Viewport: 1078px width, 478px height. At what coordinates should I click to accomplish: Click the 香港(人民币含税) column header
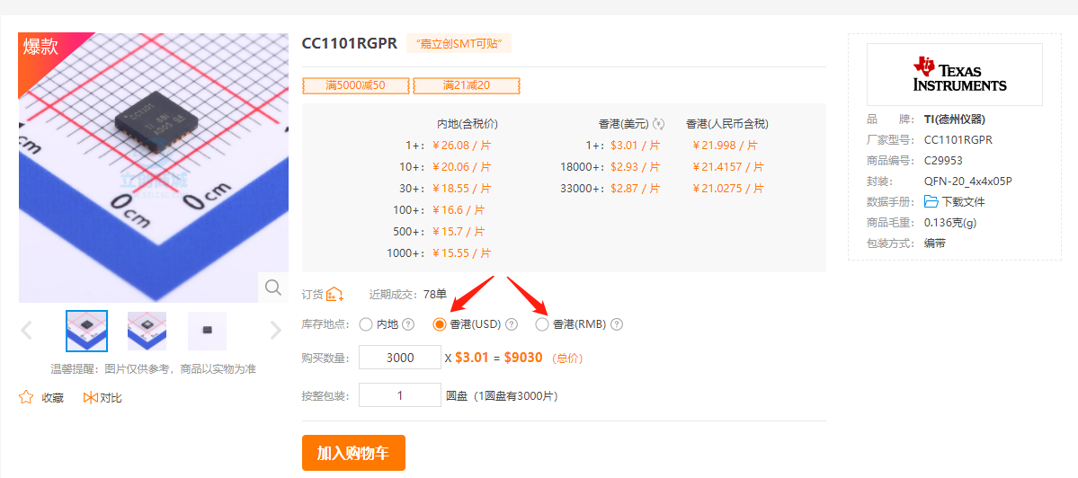point(726,124)
